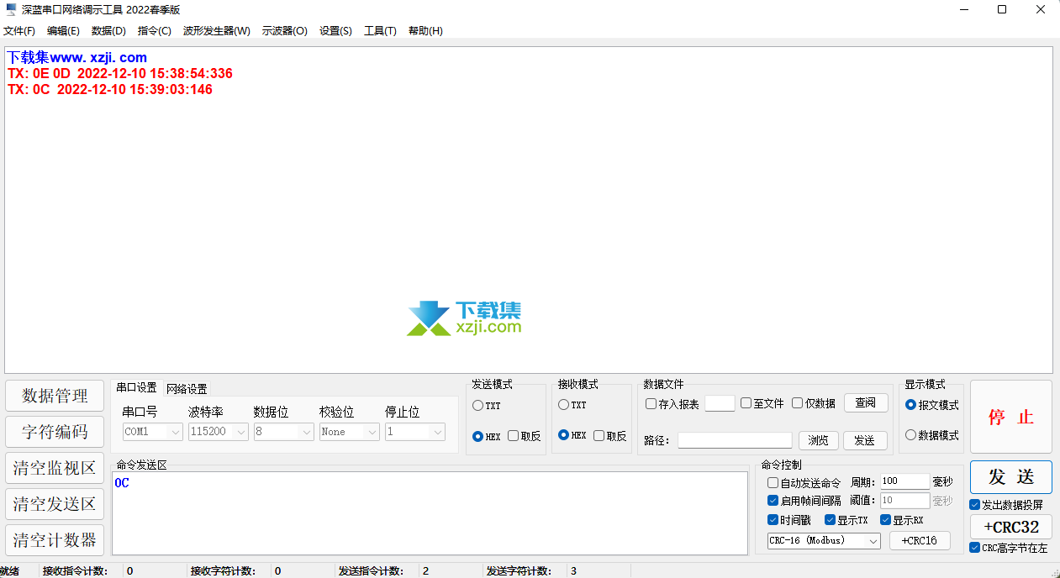This screenshot has height=578, width=1060.
Task: Open the 工具(T) menu
Action: (x=380, y=31)
